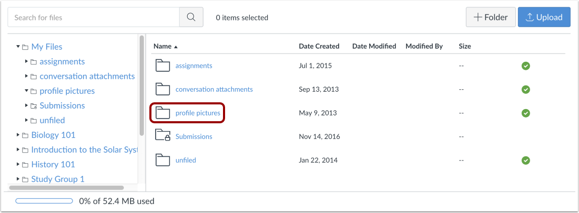Expand the History 101 tree arrow

(x=18, y=165)
